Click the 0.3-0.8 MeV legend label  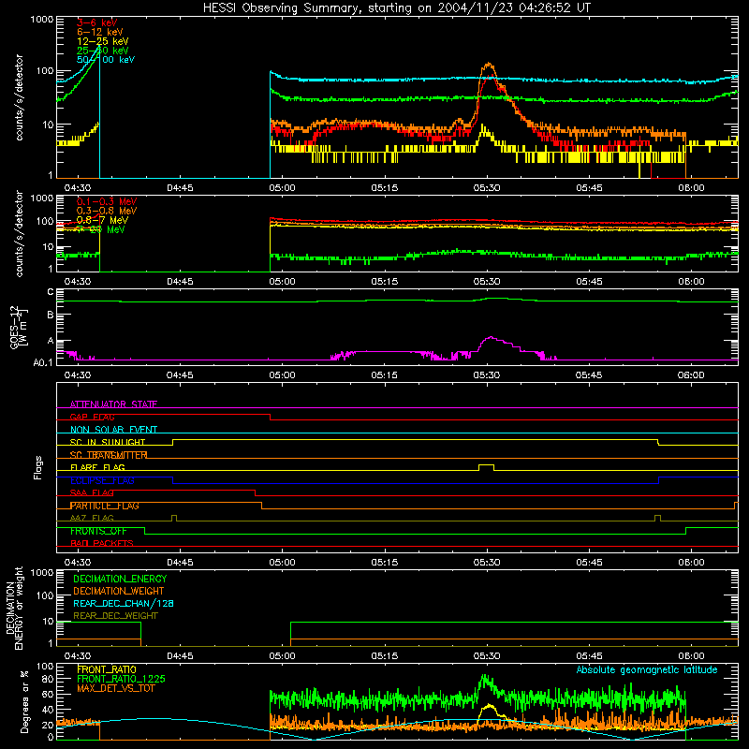click(x=107, y=211)
